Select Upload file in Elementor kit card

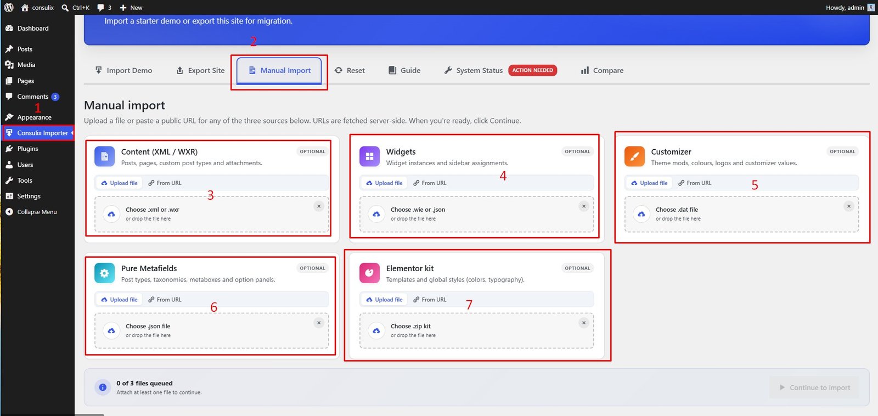pos(384,300)
